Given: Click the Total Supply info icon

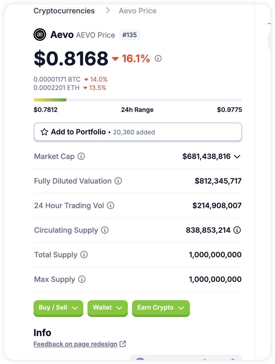Looking at the screenshot, I should coord(84,255).
